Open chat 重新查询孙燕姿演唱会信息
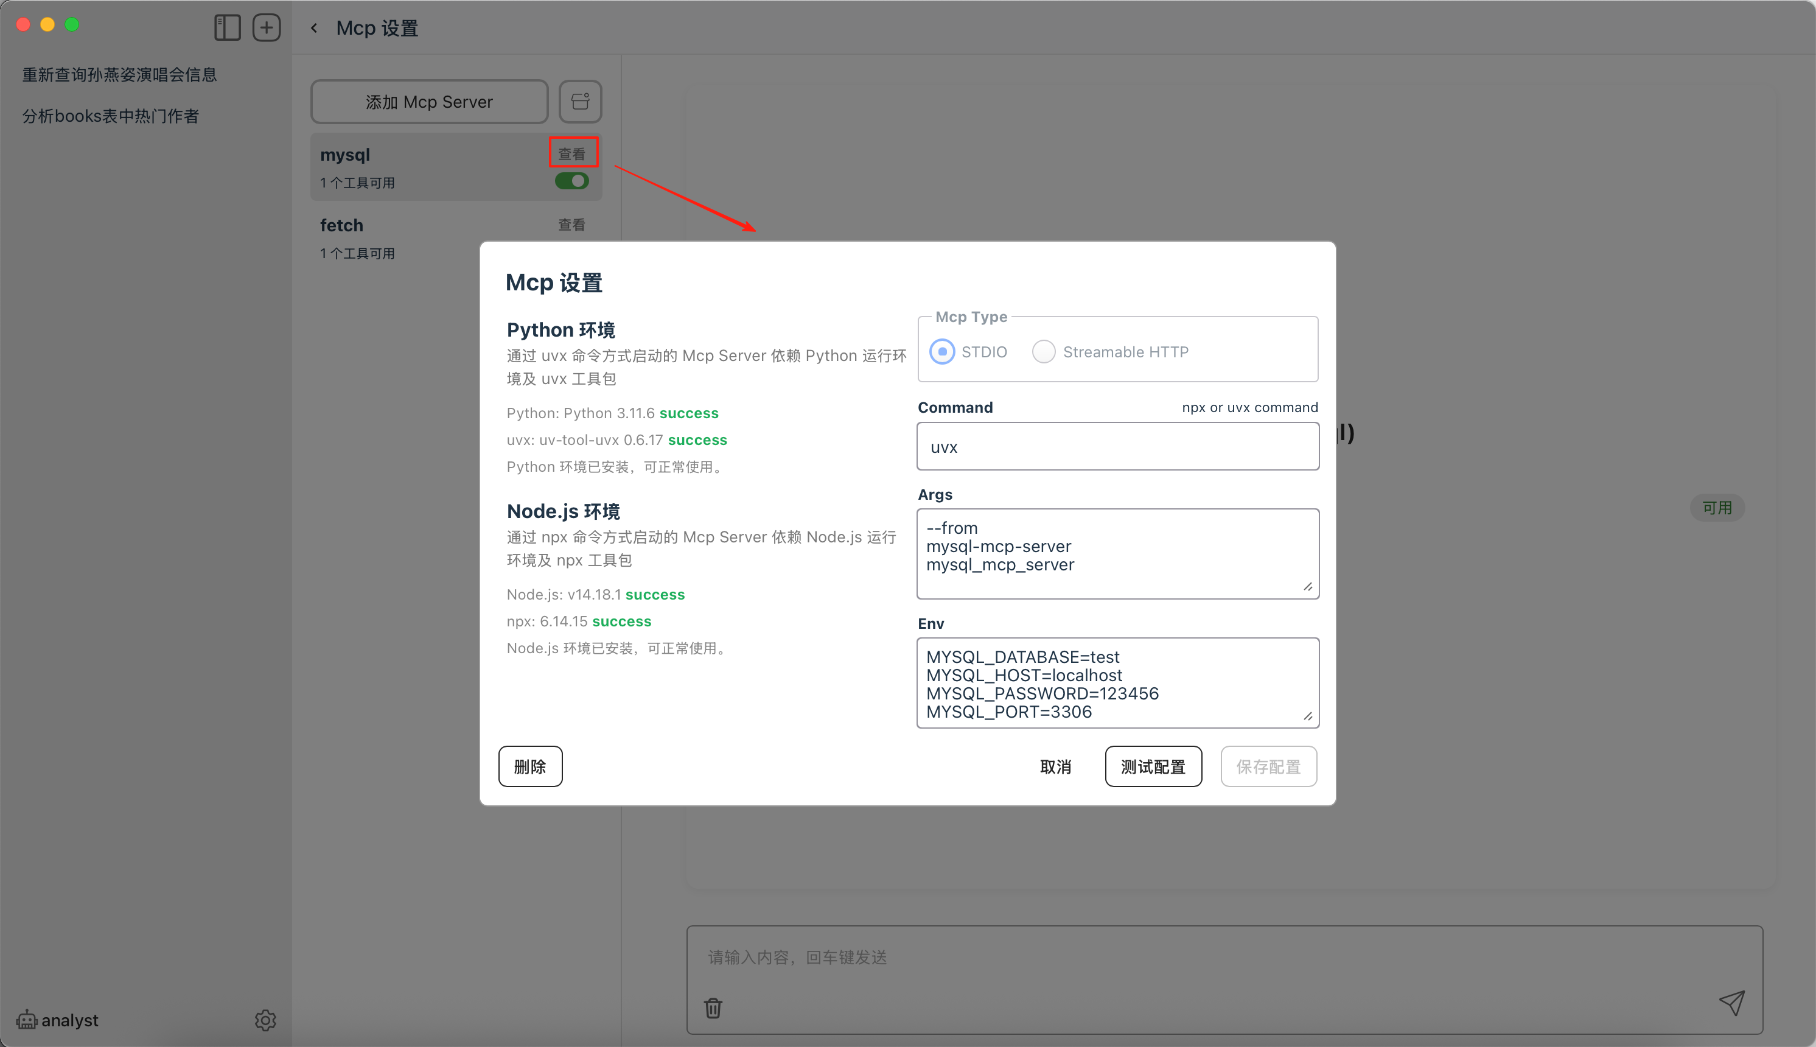This screenshot has height=1047, width=1816. 119,75
